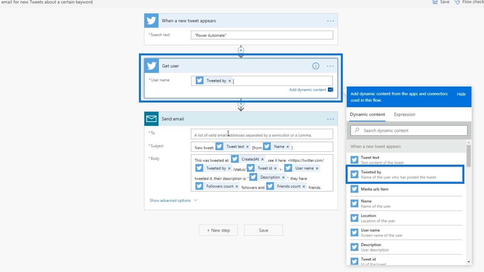
Task: Remove the 'Tweet id' token from Body
Action: pos(275,168)
